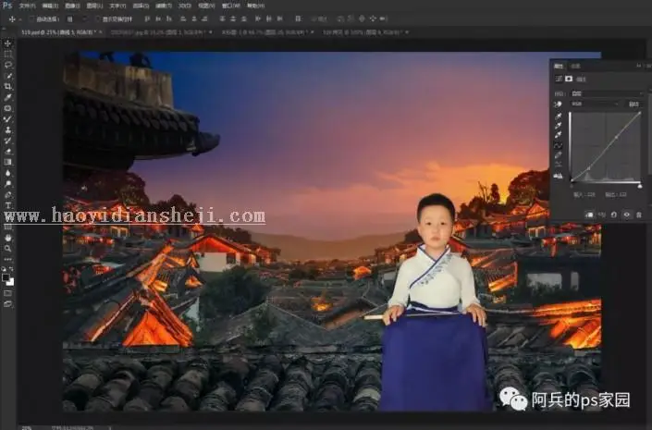Screen dimensions: 652x430
Task: Open the 窗口 Window menu
Action: tap(231, 6)
